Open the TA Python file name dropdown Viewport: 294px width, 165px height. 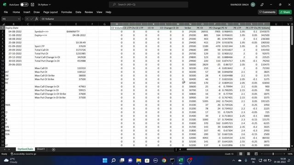point(44,5)
